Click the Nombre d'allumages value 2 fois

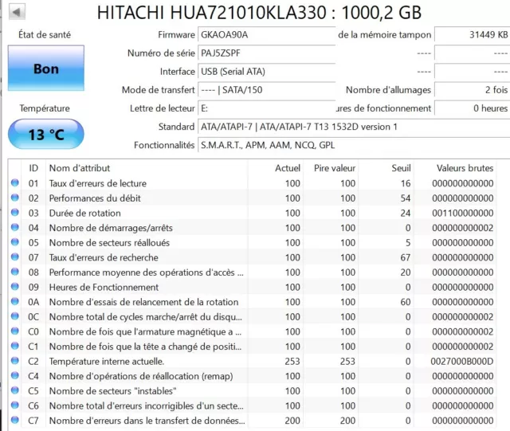[x=473, y=90]
